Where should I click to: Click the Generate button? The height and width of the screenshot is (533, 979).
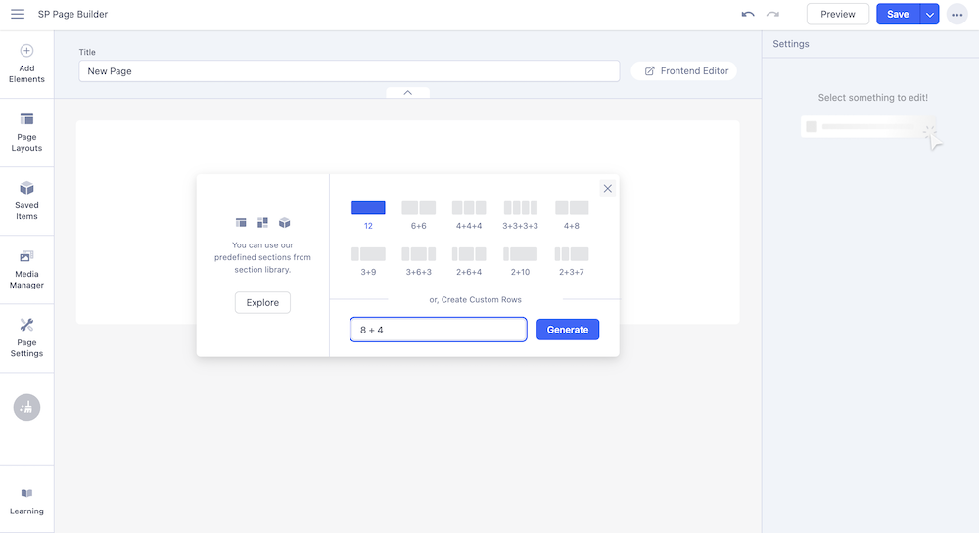(x=568, y=330)
